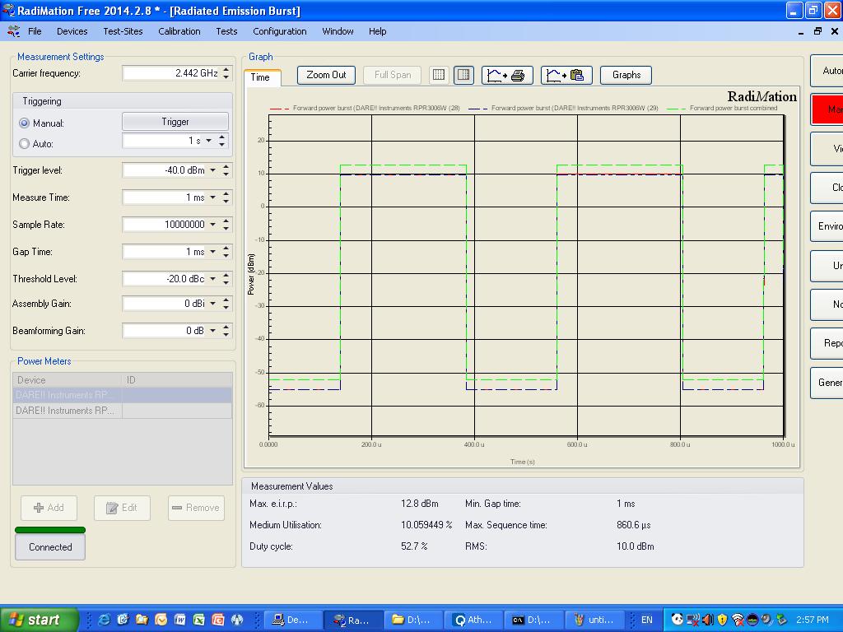Open the Measure Time unit dropdown
This screenshot has height=632, width=843.
point(213,197)
